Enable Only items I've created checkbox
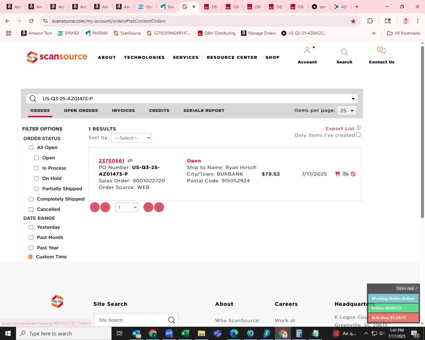The width and height of the screenshot is (425, 340). (x=359, y=135)
